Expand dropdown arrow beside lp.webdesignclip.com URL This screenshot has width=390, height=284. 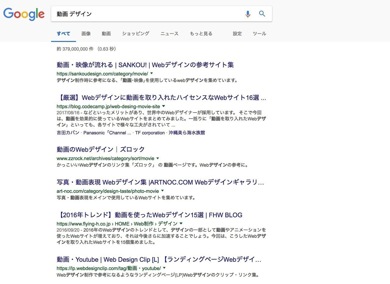[x=164, y=268]
